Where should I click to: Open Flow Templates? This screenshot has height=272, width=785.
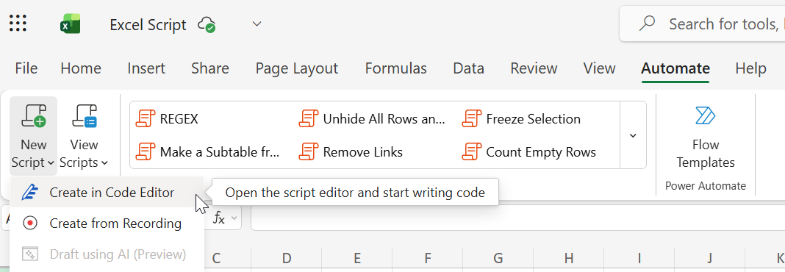point(706,136)
